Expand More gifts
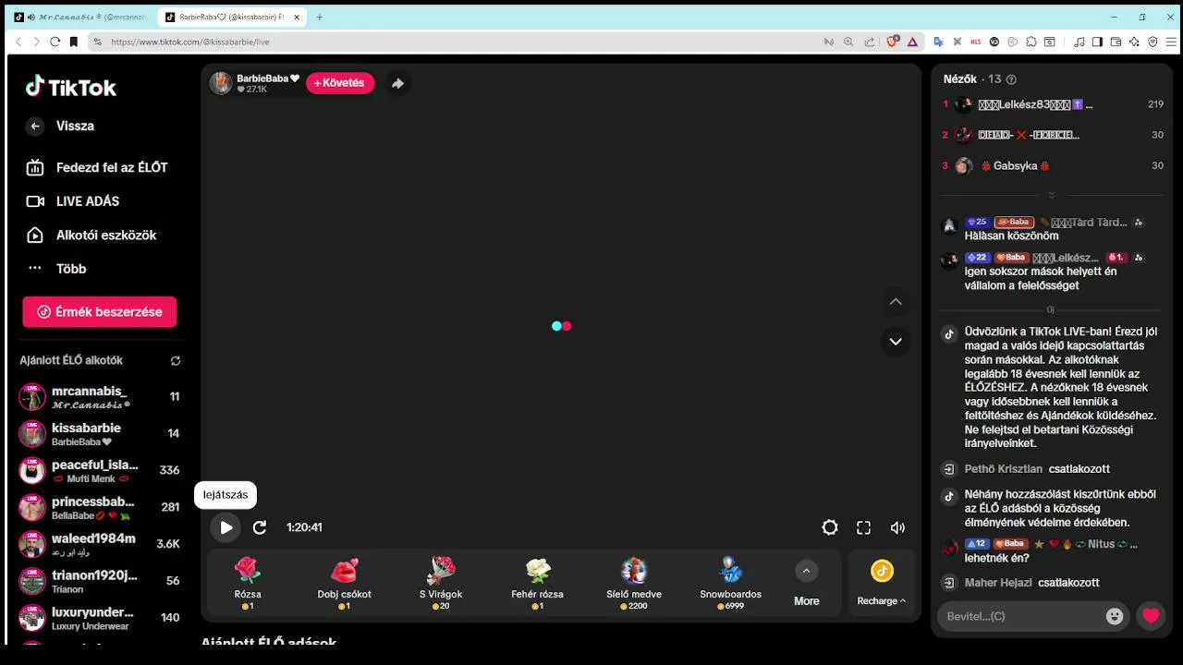The width and height of the screenshot is (1183, 665). [807, 583]
